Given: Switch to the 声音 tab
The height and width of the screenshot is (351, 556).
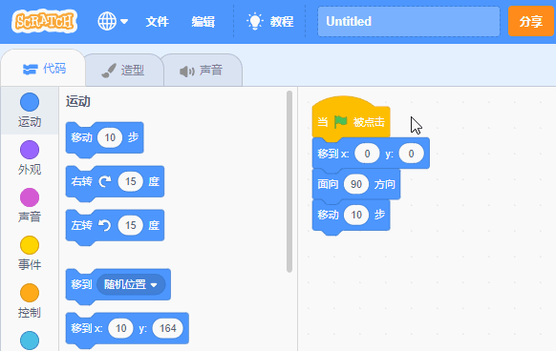Looking at the screenshot, I should click(x=203, y=71).
